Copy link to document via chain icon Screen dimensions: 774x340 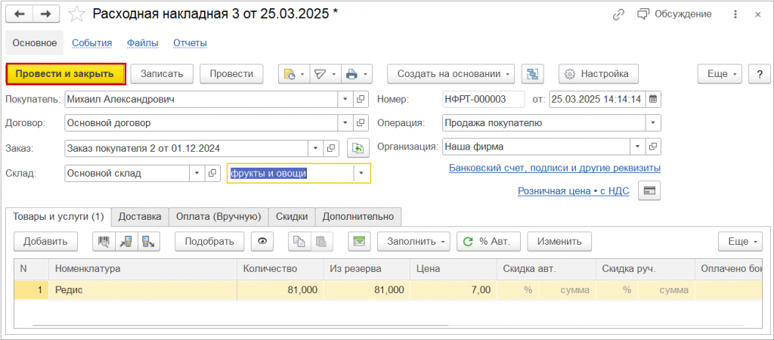pos(619,14)
